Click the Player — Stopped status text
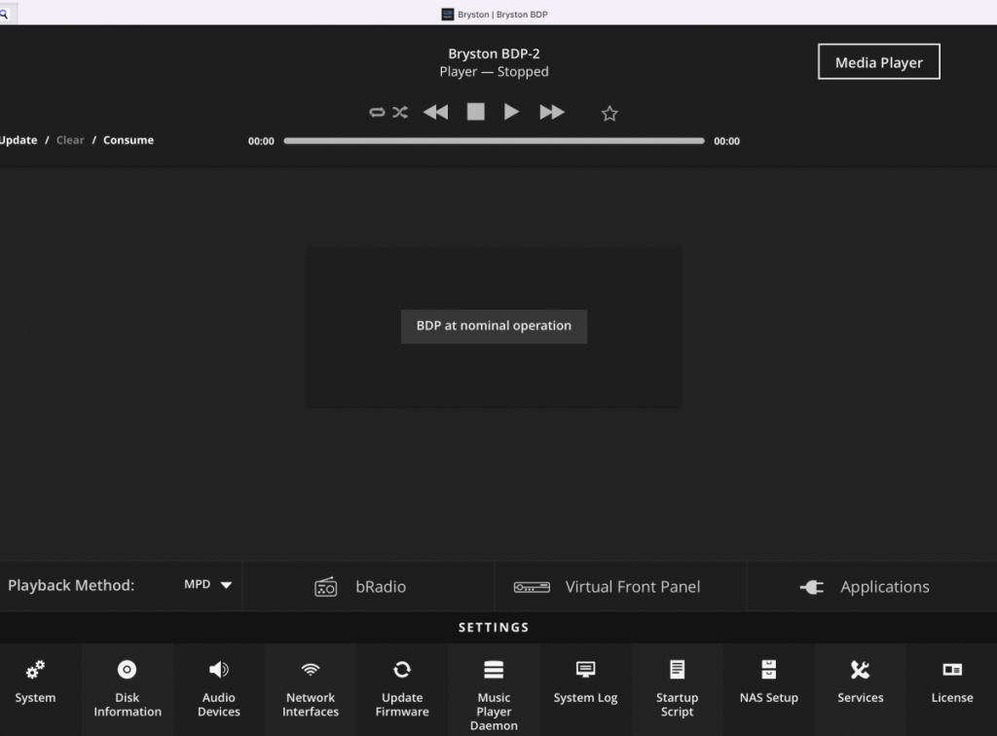This screenshot has width=997, height=736. (x=494, y=72)
